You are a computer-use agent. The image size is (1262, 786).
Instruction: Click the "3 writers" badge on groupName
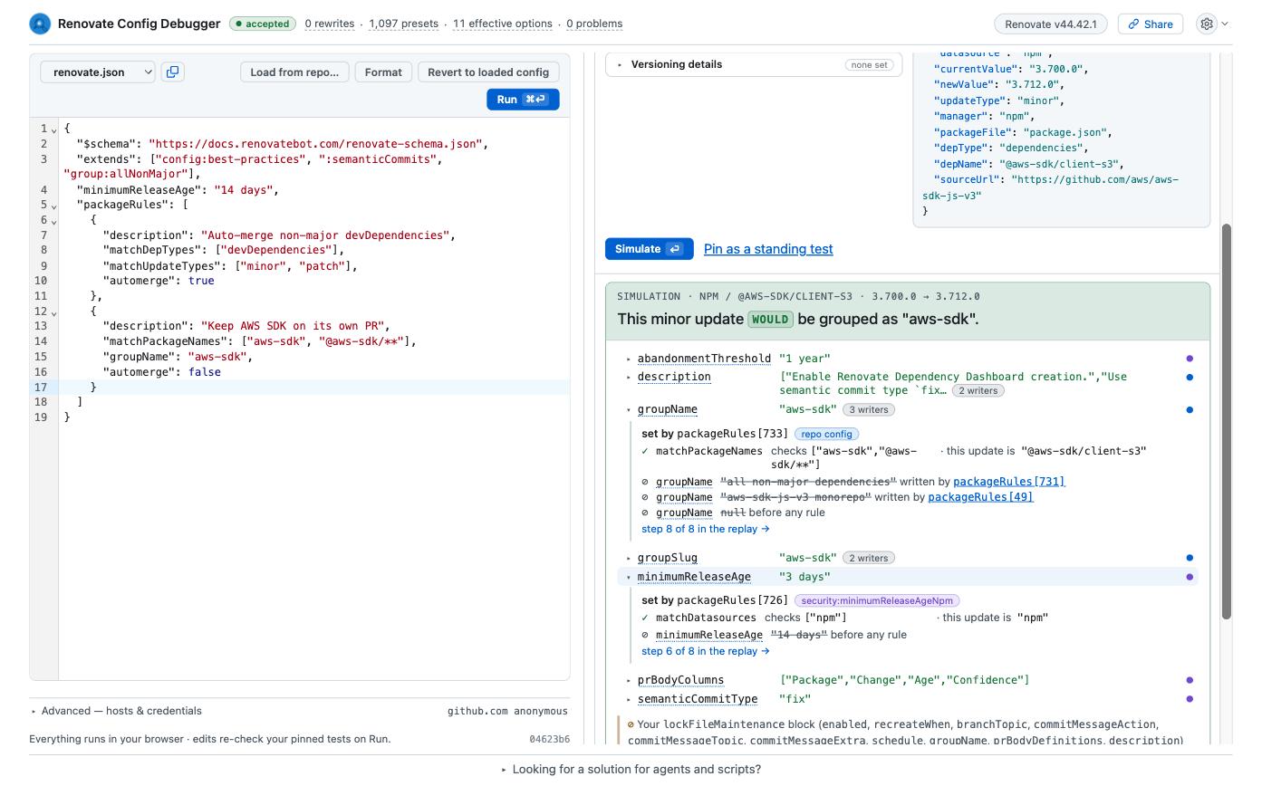pyautogui.click(x=868, y=409)
